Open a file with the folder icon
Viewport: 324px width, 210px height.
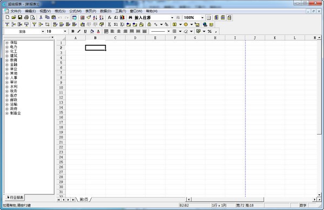[13, 18]
